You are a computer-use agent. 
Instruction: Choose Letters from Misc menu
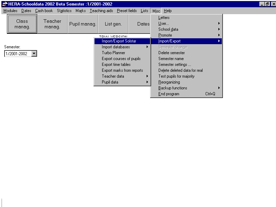(x=186, y=18)
